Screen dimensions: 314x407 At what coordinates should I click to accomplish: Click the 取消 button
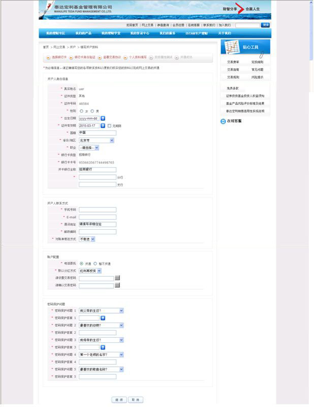click(x=136, y=400)
